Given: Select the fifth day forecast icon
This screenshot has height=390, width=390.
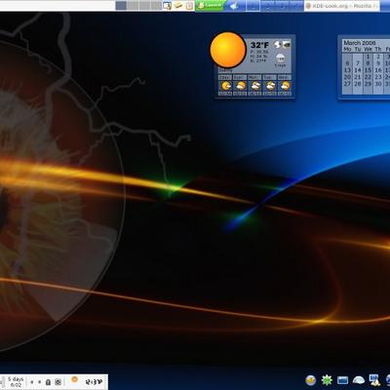Looking at the screenshot, I should [285, 86].
